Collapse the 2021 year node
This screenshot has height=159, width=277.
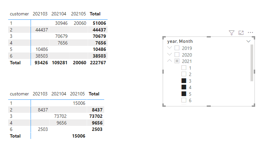pyautogui.click(x=169, y=61)
